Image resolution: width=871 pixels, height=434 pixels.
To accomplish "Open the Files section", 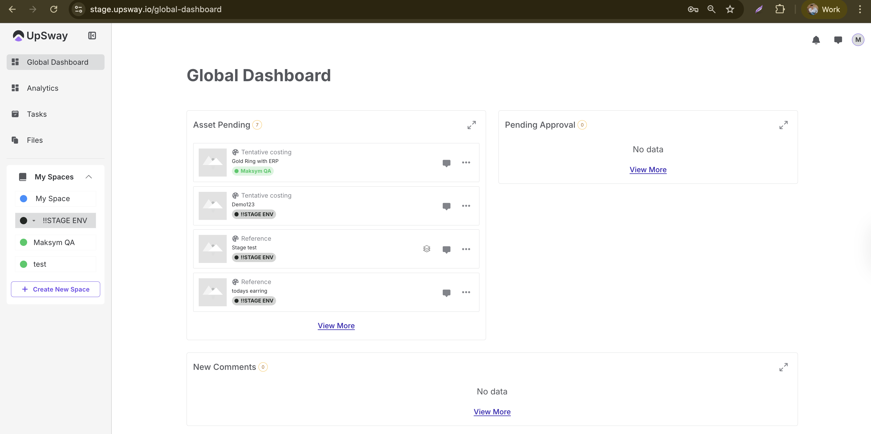I will click(x=35, y=140).
